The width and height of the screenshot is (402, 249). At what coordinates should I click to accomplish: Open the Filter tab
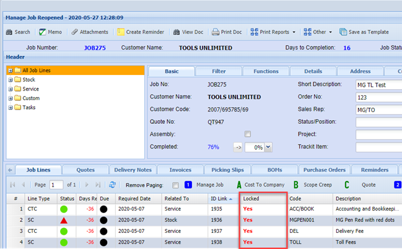pos(218,71)
